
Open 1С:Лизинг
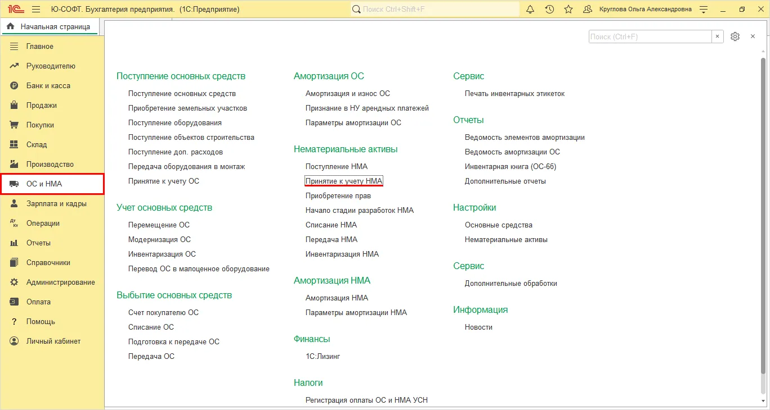(x=323, y=357)
